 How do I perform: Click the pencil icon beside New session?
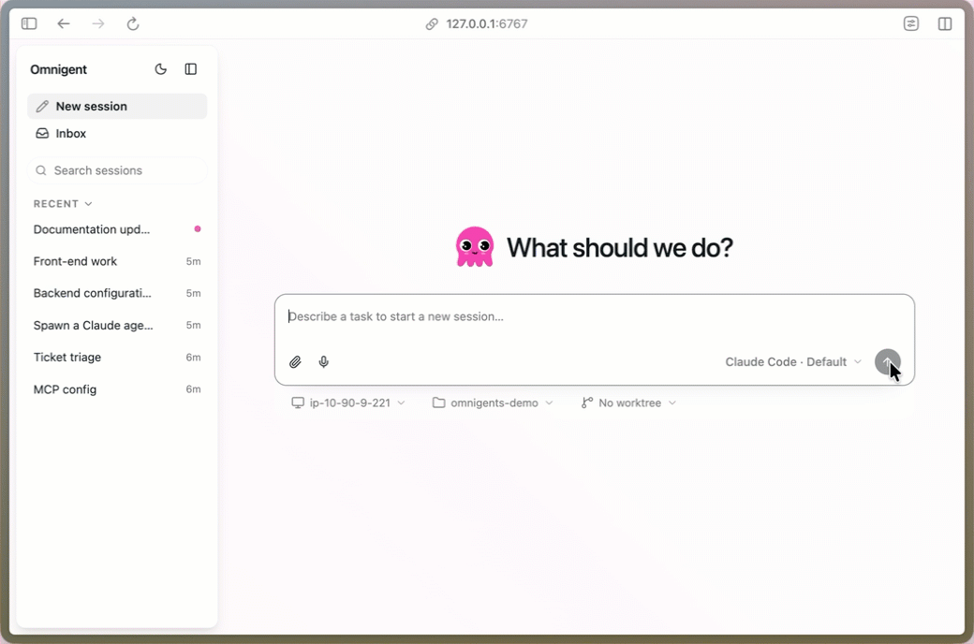click(x=42, y=106)
